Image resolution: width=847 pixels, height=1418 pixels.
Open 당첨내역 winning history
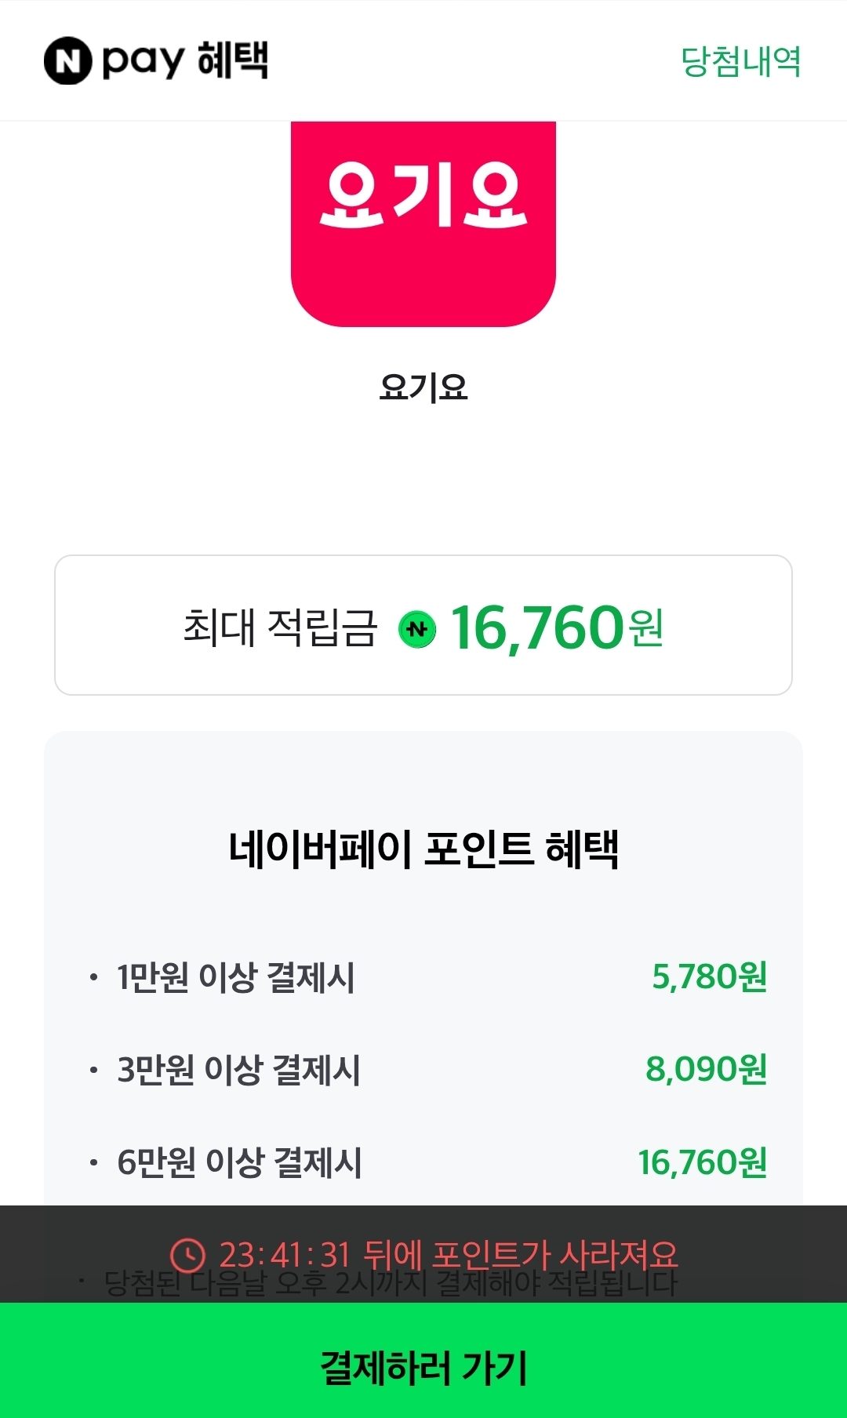pyautogui.click(x=740, y=62)
